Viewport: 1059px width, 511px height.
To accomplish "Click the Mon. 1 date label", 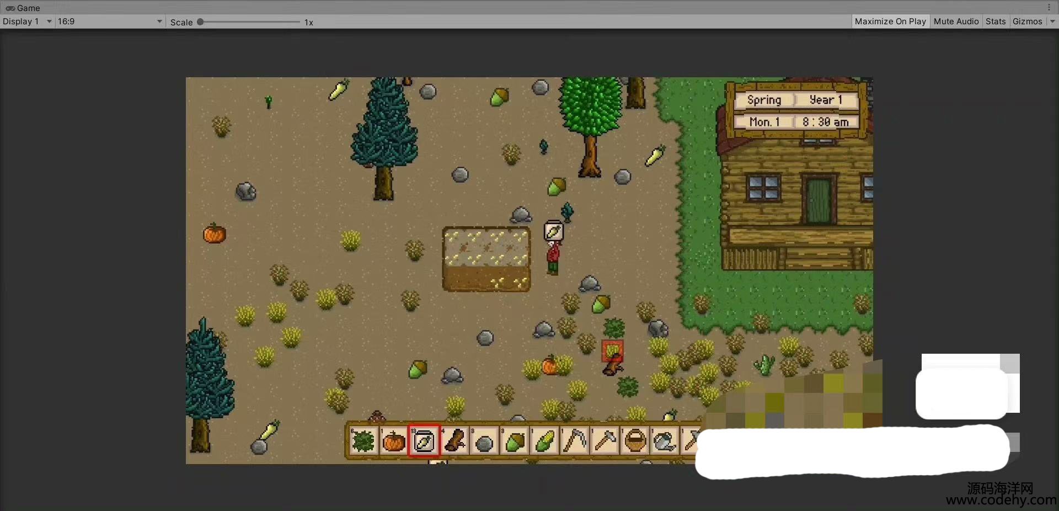I will (764, 122).
